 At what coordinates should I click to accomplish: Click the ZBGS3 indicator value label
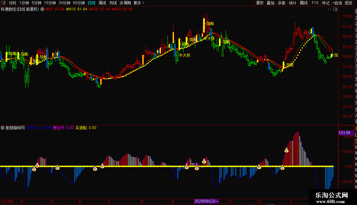(x=39, y=128)
